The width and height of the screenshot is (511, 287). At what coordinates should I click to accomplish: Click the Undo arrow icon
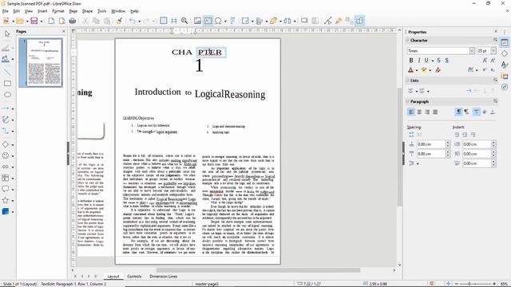click(x=132, y=21)
